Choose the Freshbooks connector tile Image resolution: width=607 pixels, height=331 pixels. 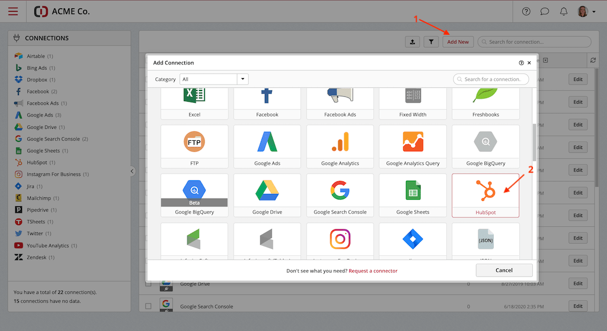(485, 103)
